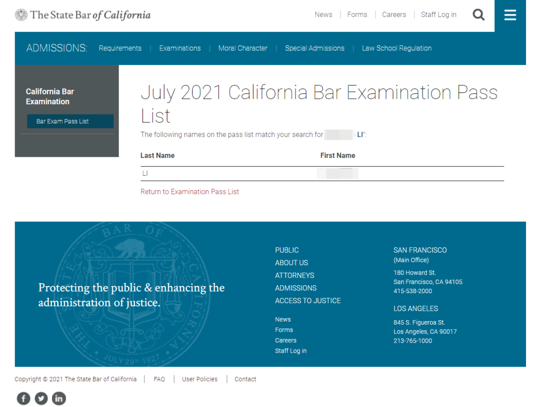This screenshot has width=540, height=407.
Task: Open the Facebook social icon
Action: tap(23, 399)
